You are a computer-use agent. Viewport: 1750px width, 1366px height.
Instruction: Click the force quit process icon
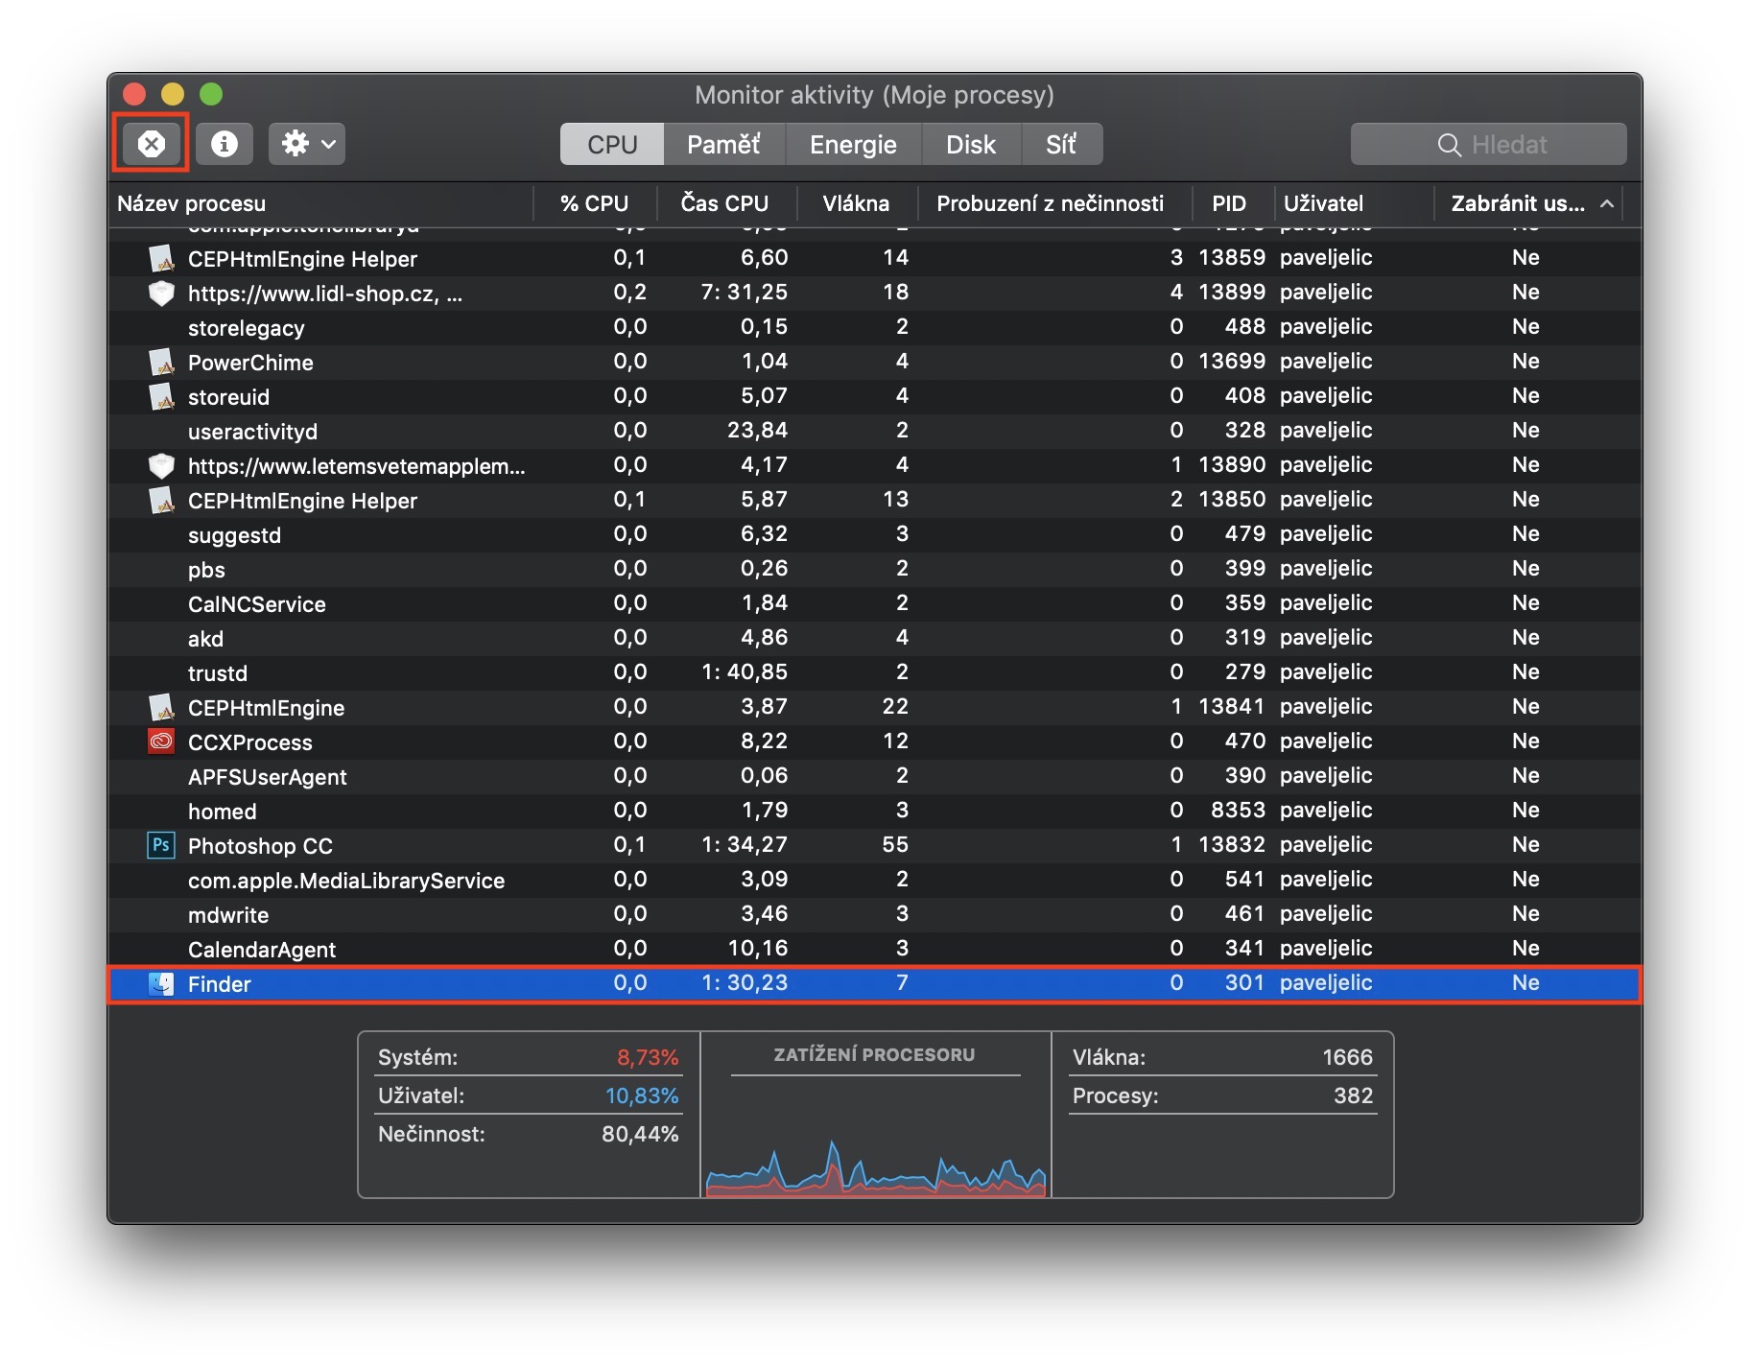tap(151, 144)
